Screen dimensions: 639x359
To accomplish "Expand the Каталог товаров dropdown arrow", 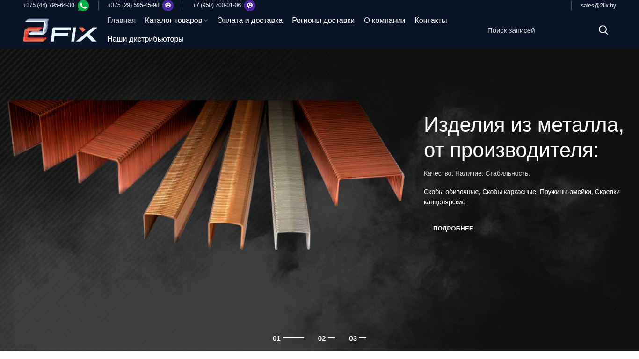I will pos(206,21).
